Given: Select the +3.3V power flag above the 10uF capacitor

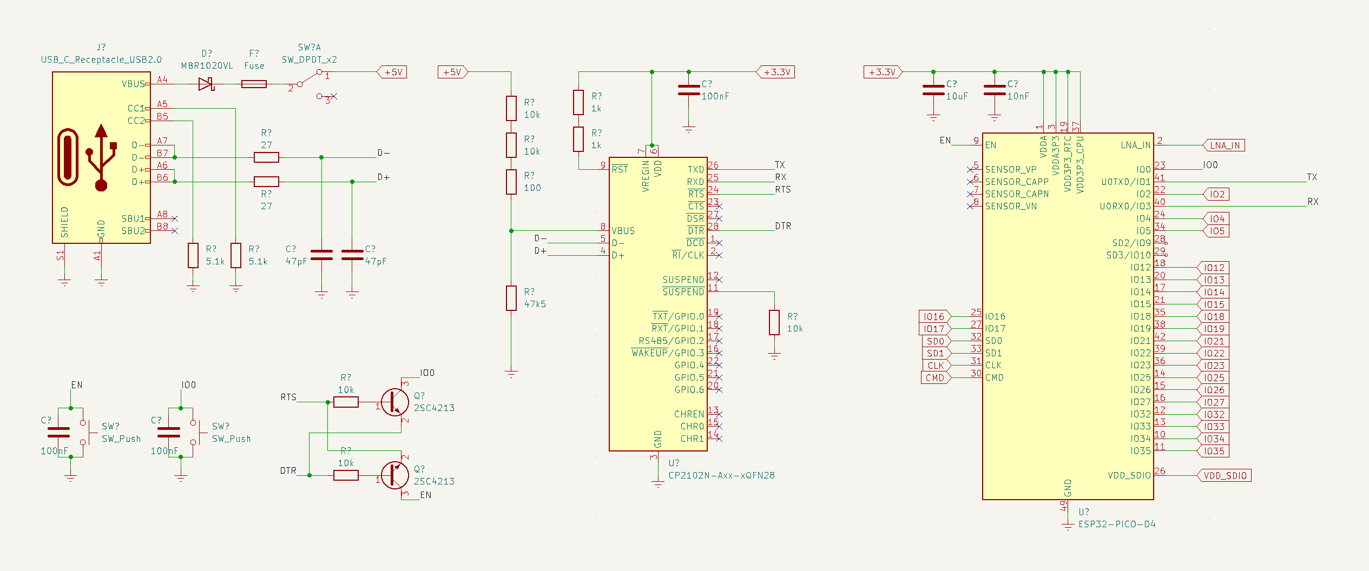Looking at the screenshot, I should tap(882, 71).
